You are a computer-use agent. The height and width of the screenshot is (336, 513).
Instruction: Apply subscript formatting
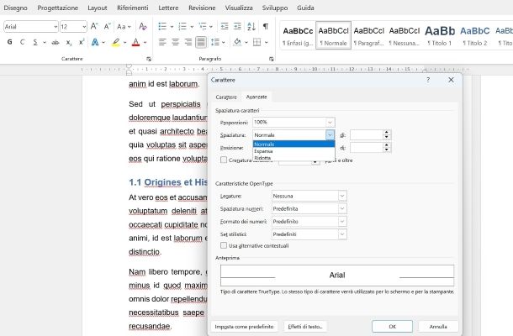68,42
